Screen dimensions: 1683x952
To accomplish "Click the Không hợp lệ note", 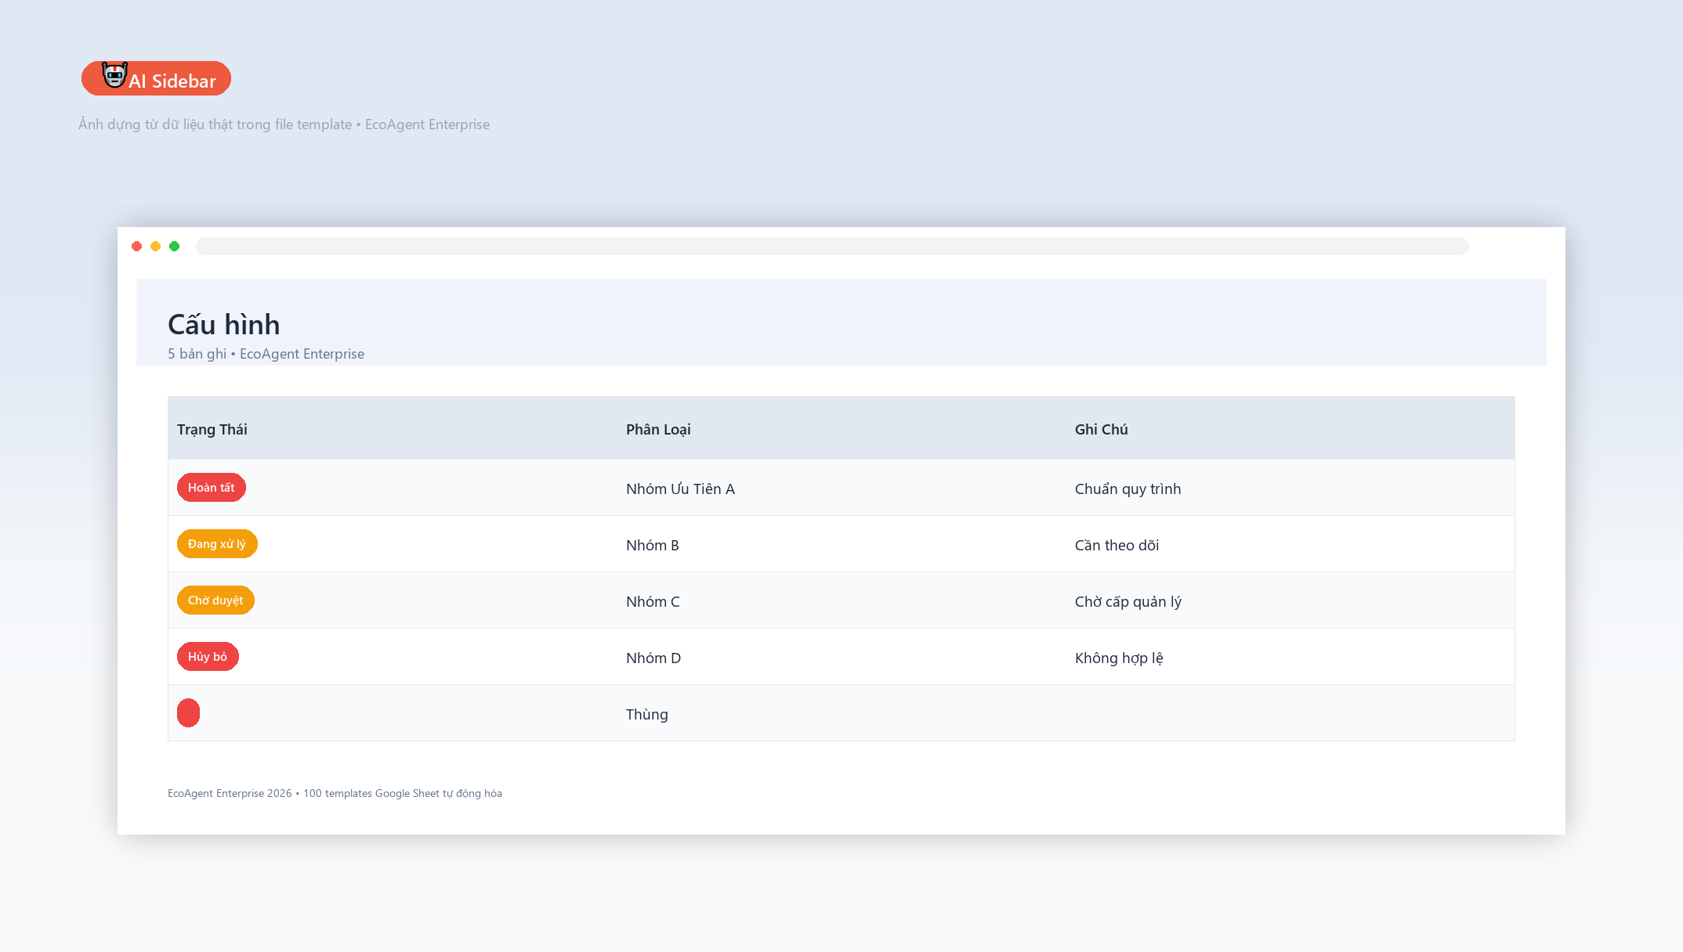I will [1119, 658].
